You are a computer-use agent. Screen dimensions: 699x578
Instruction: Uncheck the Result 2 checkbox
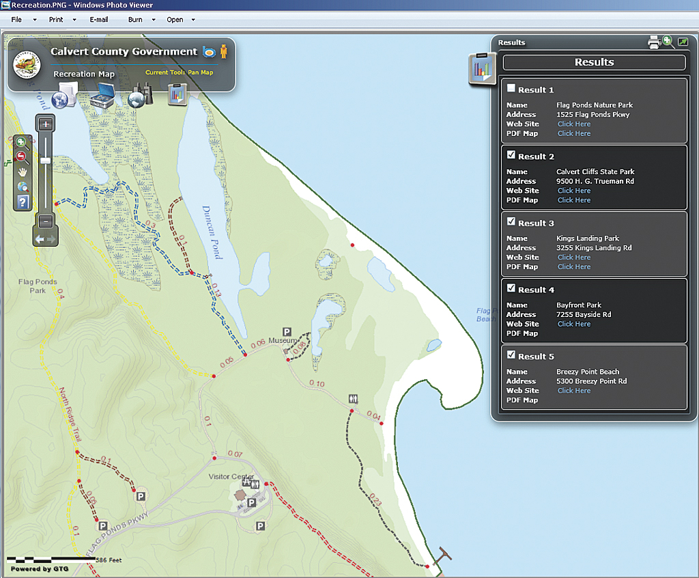click(x=511, y=155)
